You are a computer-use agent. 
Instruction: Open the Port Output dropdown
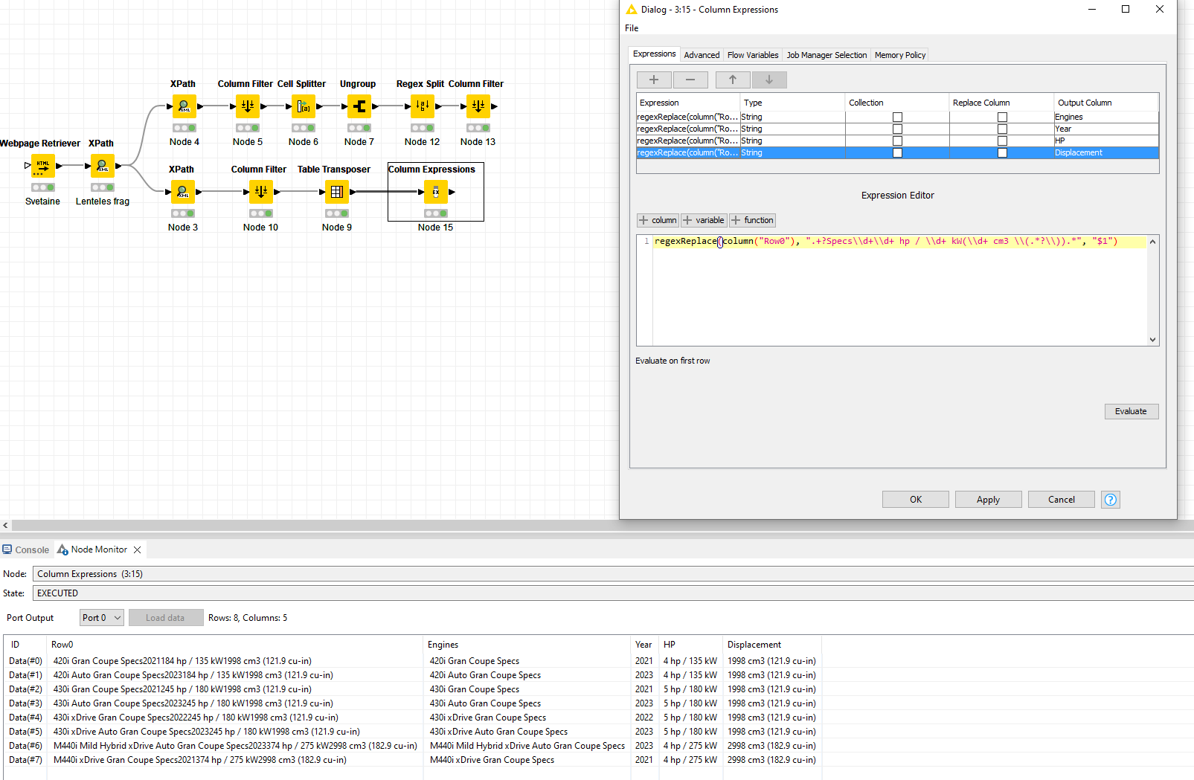click(x=101, y=617)
